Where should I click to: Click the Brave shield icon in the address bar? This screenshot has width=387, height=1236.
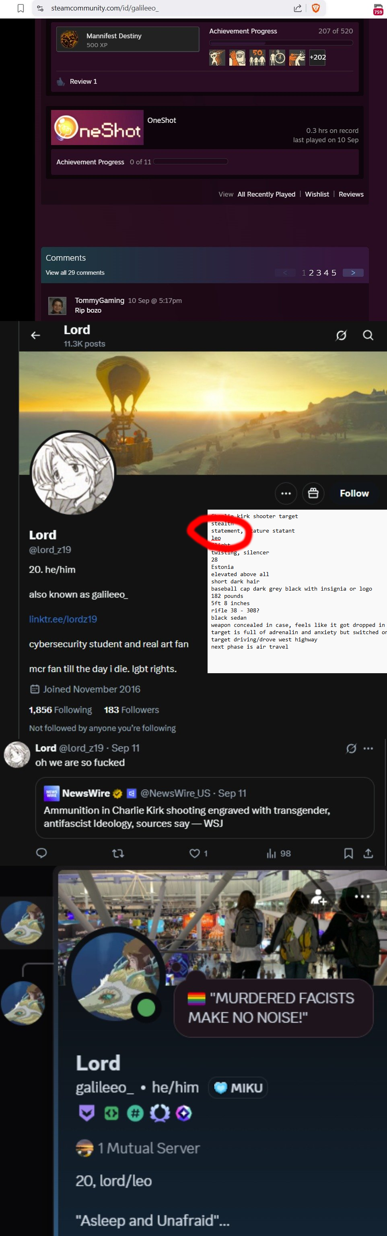point(316,8)
